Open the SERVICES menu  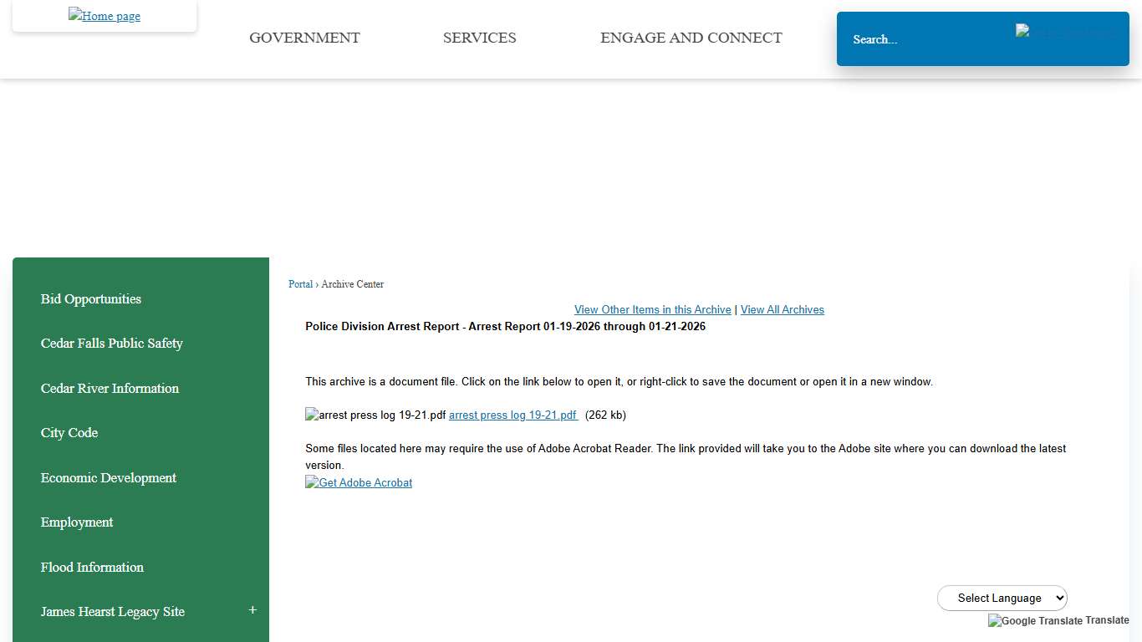[479, 38]
